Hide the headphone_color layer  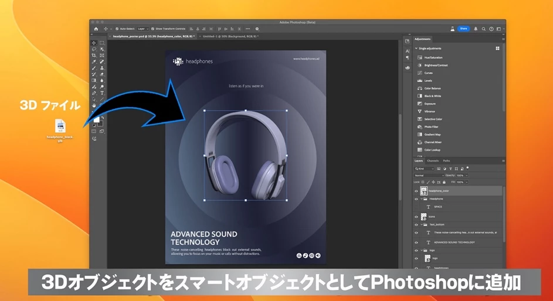[416, 191]
